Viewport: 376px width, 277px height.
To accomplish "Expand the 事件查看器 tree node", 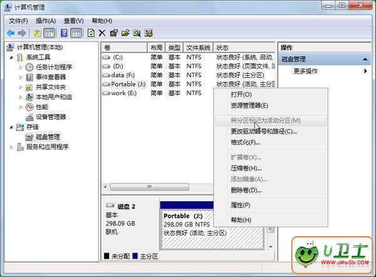I will [21, 77].
